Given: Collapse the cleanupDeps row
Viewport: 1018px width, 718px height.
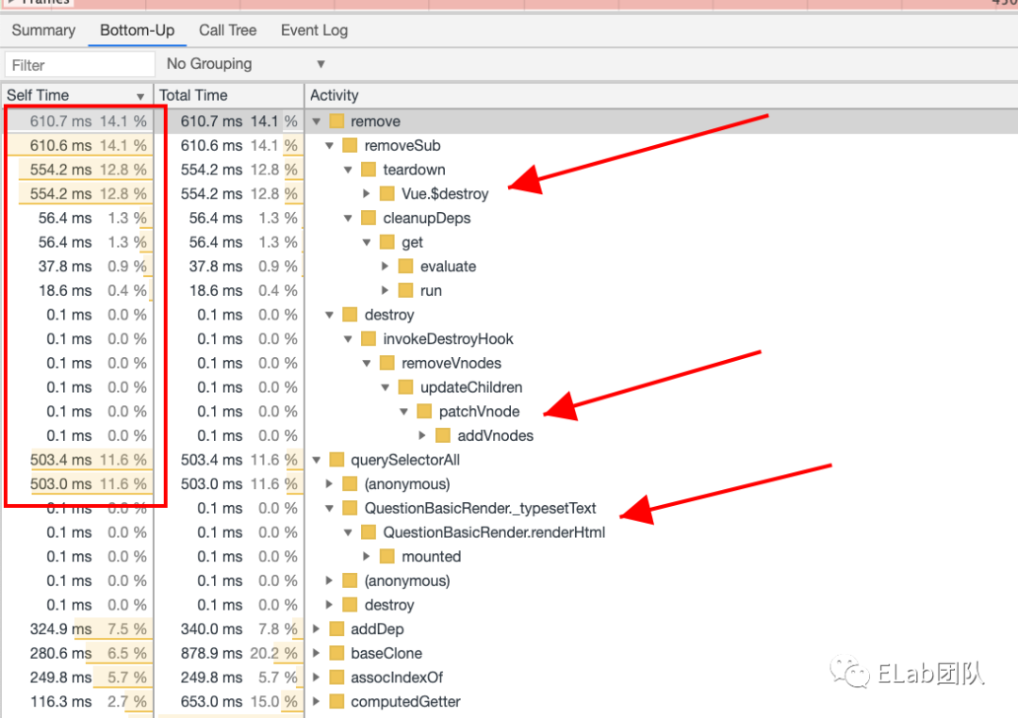Looking at the screenshot, I should (x=349, y=218).
